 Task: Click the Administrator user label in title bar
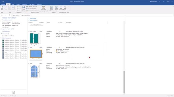153,2
